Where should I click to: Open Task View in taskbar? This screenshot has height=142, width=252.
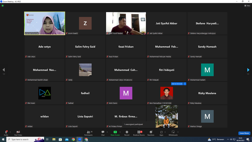(47, 139)
